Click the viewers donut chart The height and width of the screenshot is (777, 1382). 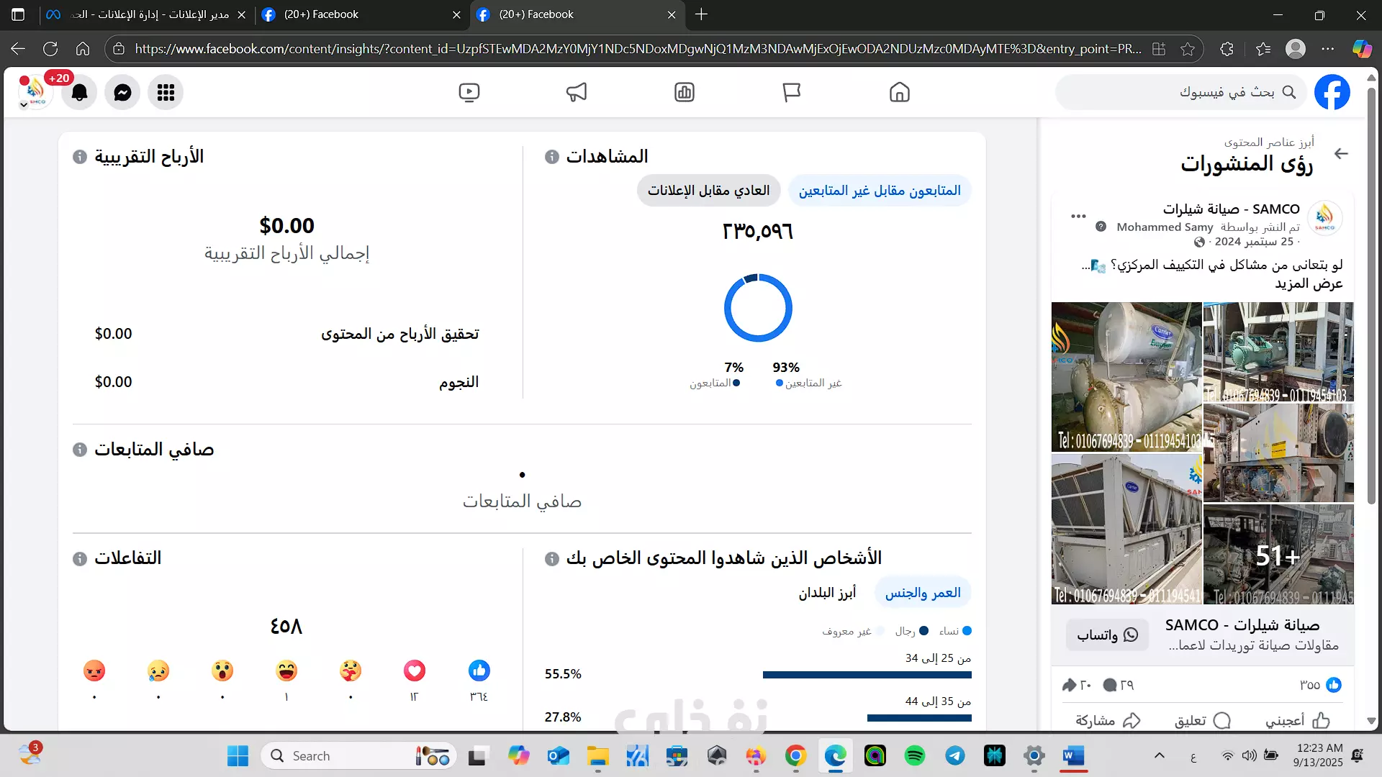coord(758,308)
